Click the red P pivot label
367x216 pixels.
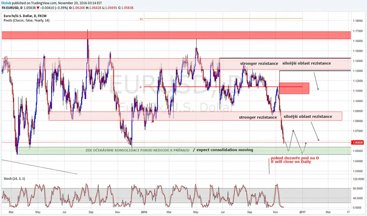pos(141,87)
